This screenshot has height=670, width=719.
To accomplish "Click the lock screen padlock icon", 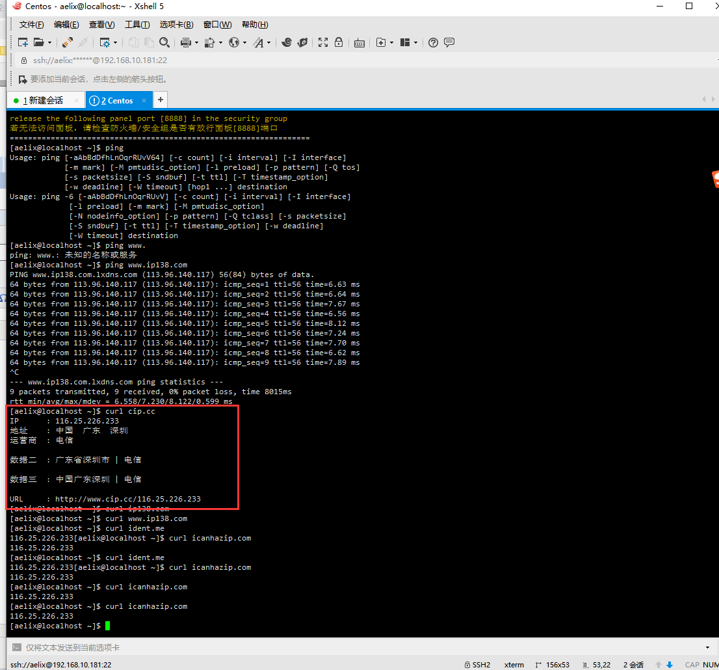I will pyautogui.click(x=339, y=43).
